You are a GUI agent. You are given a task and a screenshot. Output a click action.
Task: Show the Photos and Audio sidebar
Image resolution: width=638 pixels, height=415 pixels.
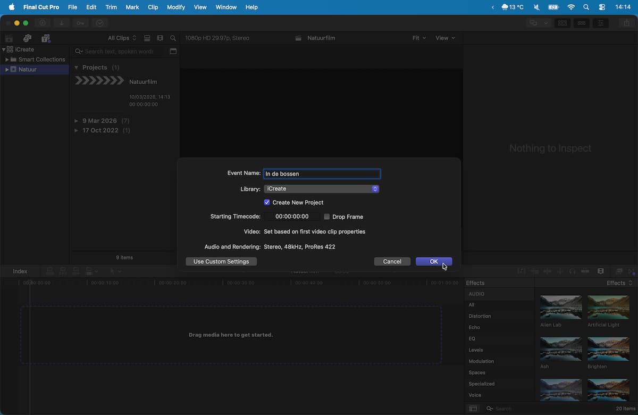pyautogui.click(x=27, y=38)
